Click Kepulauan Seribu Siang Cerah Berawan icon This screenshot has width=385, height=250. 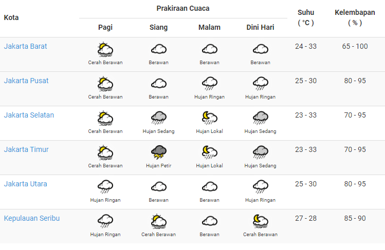pos(158,221)
